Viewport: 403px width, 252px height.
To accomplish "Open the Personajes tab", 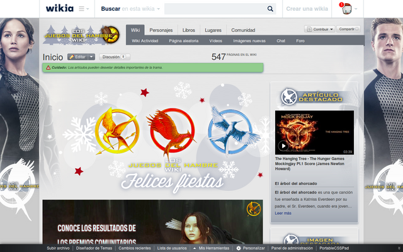I will 161,30.
